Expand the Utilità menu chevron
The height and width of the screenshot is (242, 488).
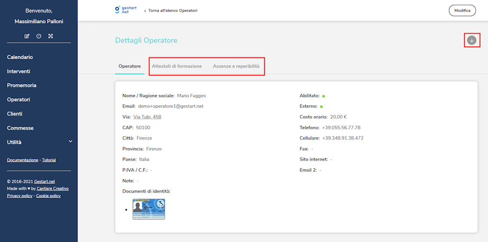[x=70, y=142]
